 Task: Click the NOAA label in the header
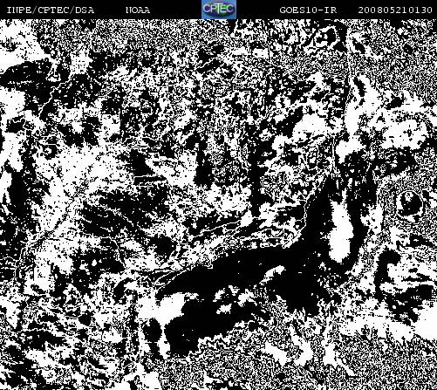point(138,10)
